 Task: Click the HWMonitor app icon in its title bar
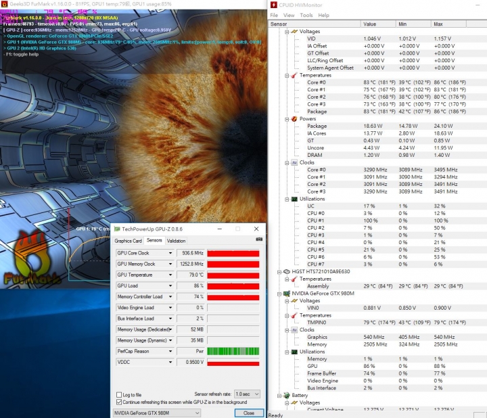[x=274, y=5]
